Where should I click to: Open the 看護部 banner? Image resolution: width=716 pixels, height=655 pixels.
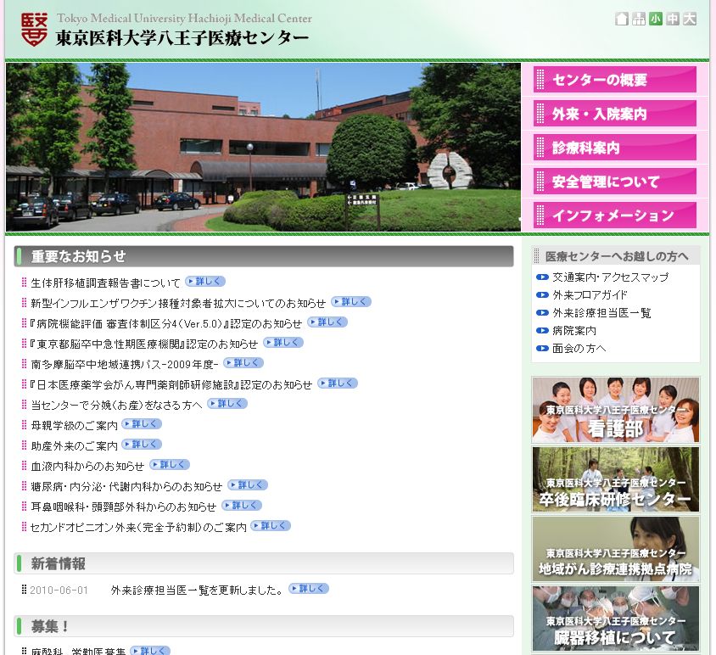click(616, 410)
